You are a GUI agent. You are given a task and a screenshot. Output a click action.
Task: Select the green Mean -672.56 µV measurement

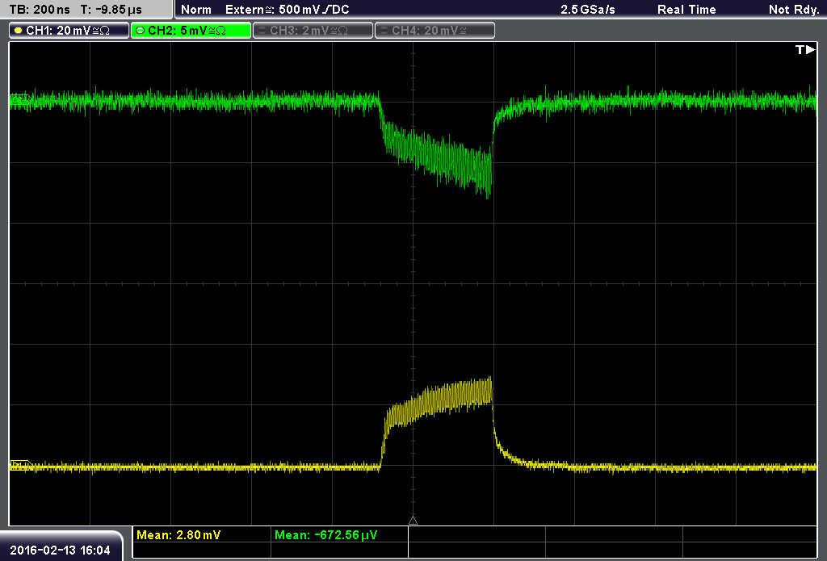(326, 534)
